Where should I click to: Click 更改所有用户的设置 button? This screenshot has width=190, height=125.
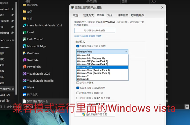click(95, 114)
